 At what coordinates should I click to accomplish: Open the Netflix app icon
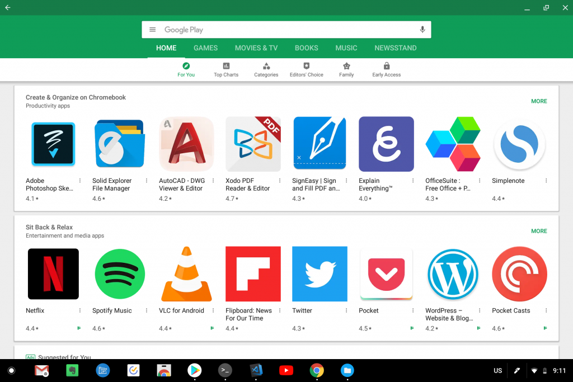pyautogui.click(x=53, y=274)
